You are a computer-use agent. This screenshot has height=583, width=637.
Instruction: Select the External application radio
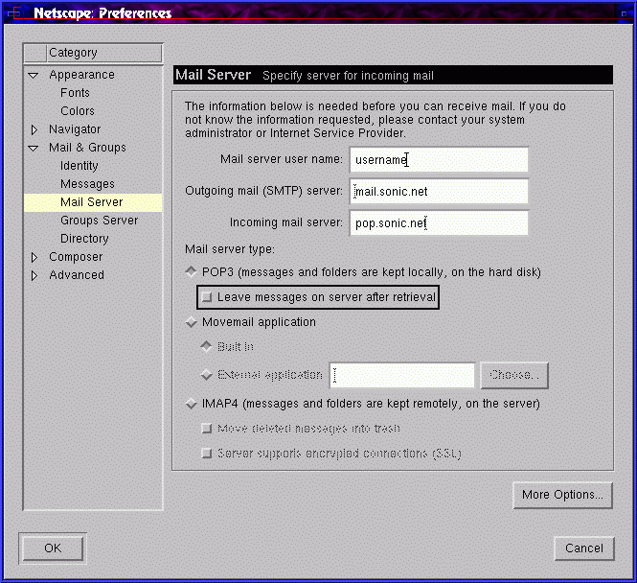(x=206, y=375)
